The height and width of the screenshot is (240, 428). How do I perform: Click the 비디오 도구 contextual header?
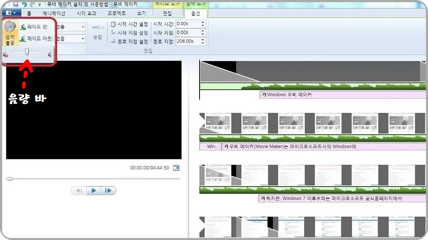coord(168,4)
